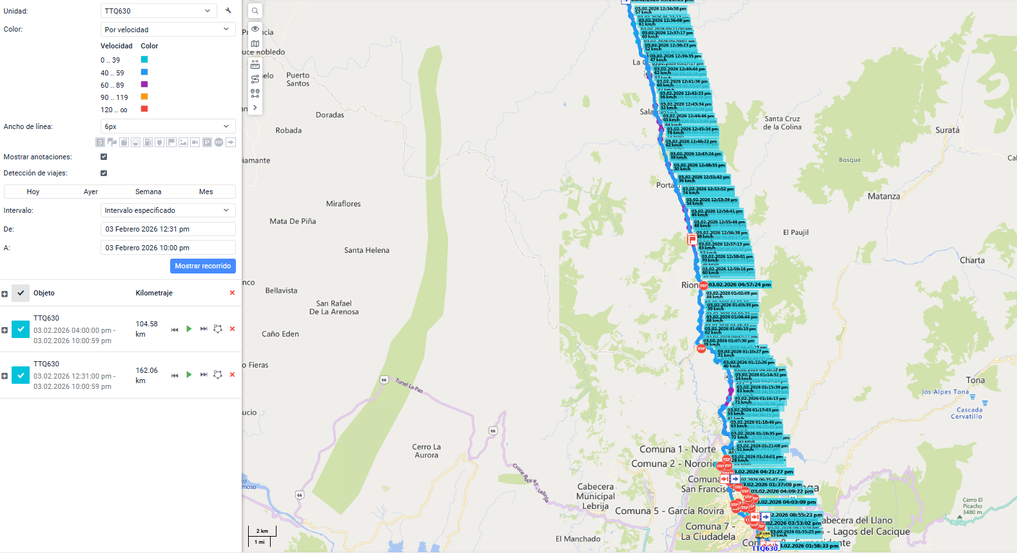Play the 162.06 km track

tap(189, 375)
